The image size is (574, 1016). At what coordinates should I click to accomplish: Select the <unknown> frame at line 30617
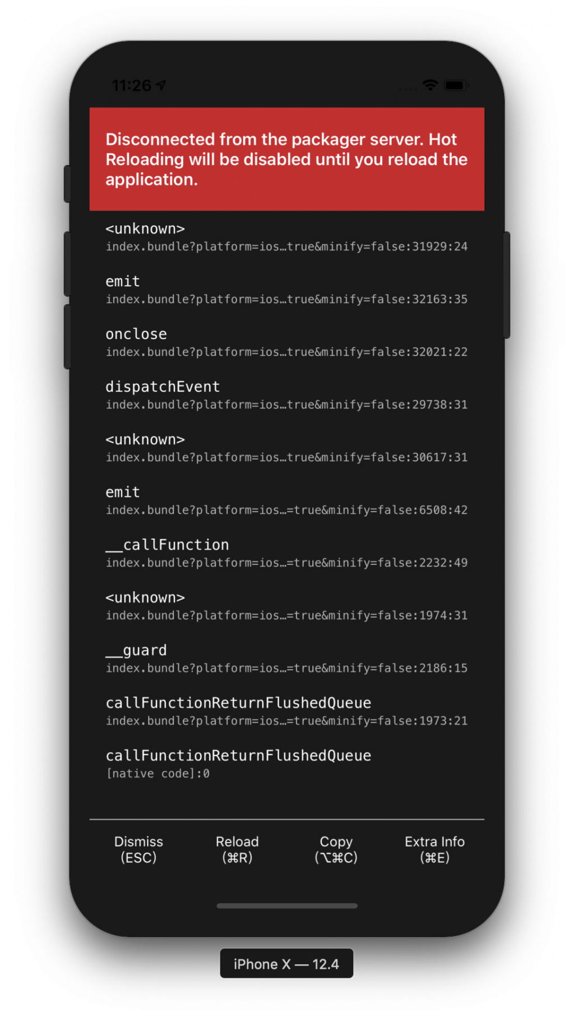[x=286, y=448]
